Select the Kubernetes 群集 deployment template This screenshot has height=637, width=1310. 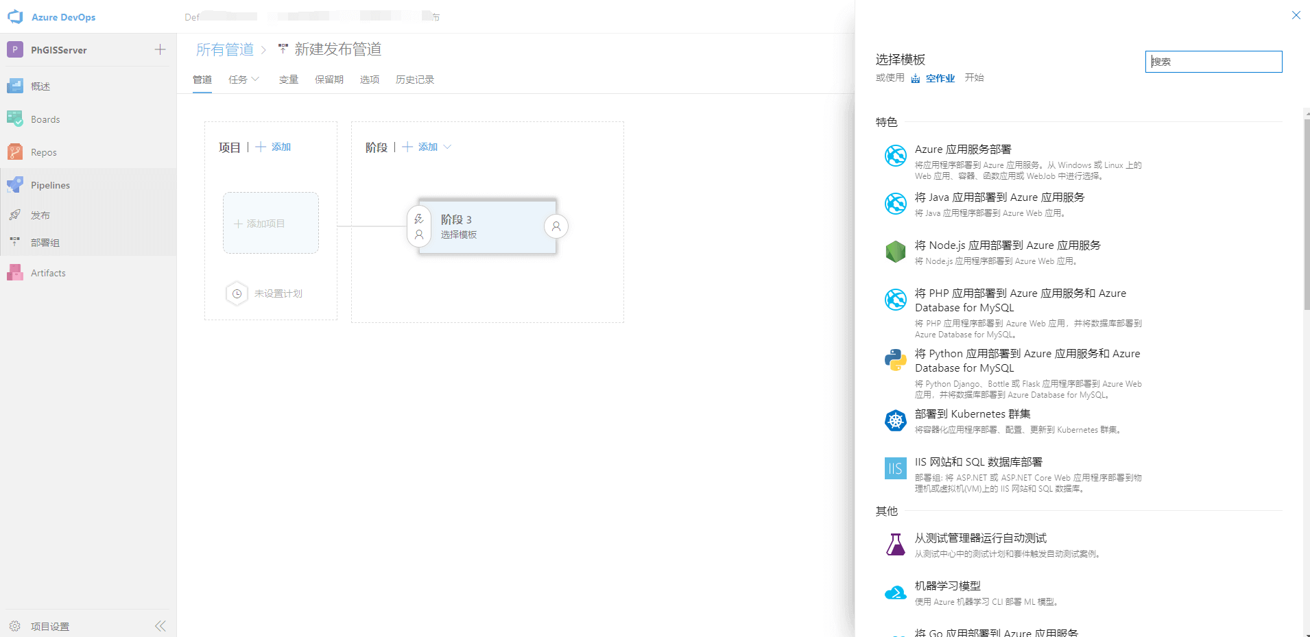pos(972,414)
